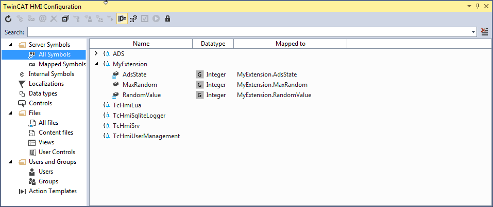Select the RandomValue symbol row
Screen dimensions: 493x207
(x=142, y=95)
